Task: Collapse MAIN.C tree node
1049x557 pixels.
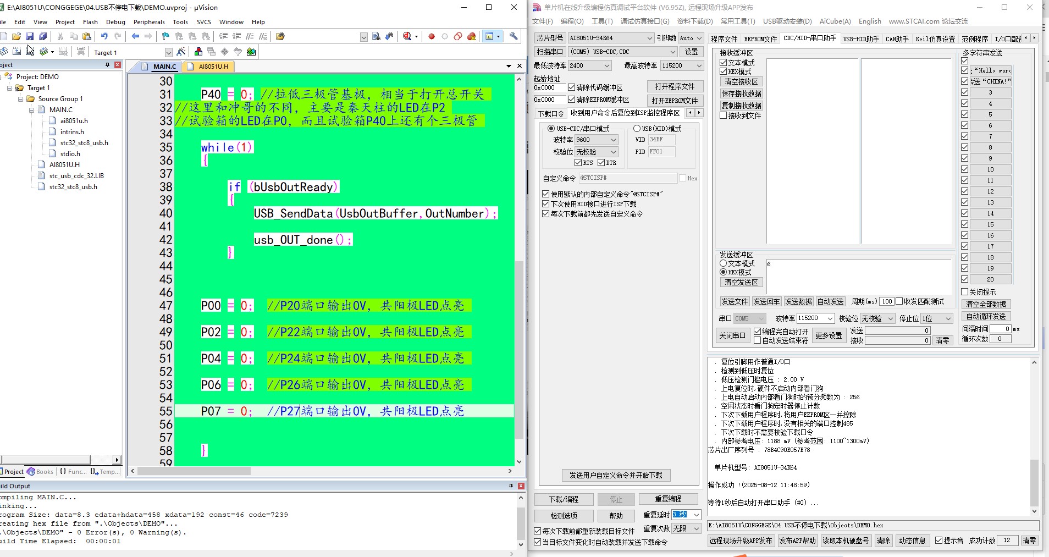Action: click(32, 110)
